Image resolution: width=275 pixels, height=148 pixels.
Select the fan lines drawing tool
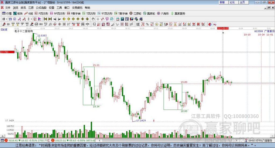99,24
